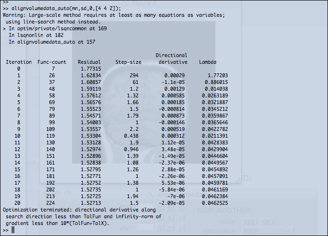This screenshot has width=328, height=236.
Task: Click the Iteration column header
Action: [18, 62]
